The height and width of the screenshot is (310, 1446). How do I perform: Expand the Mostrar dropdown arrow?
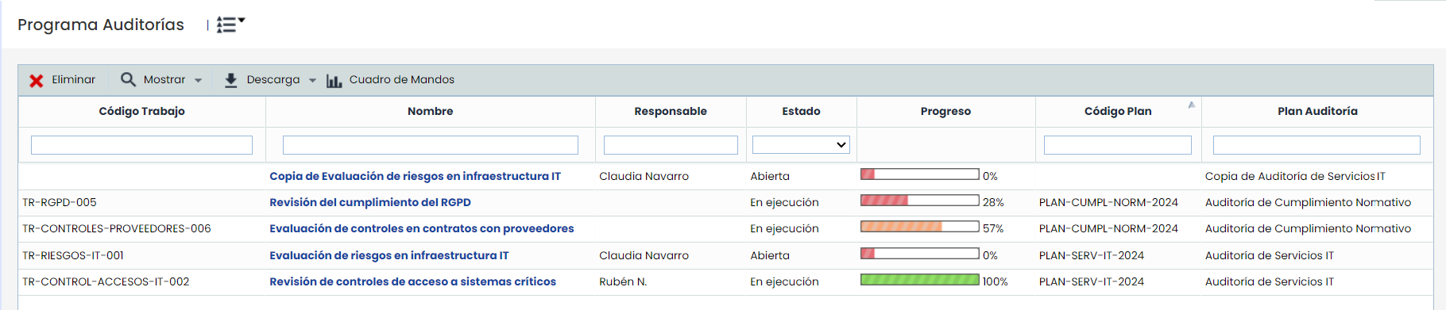point(198,80)
